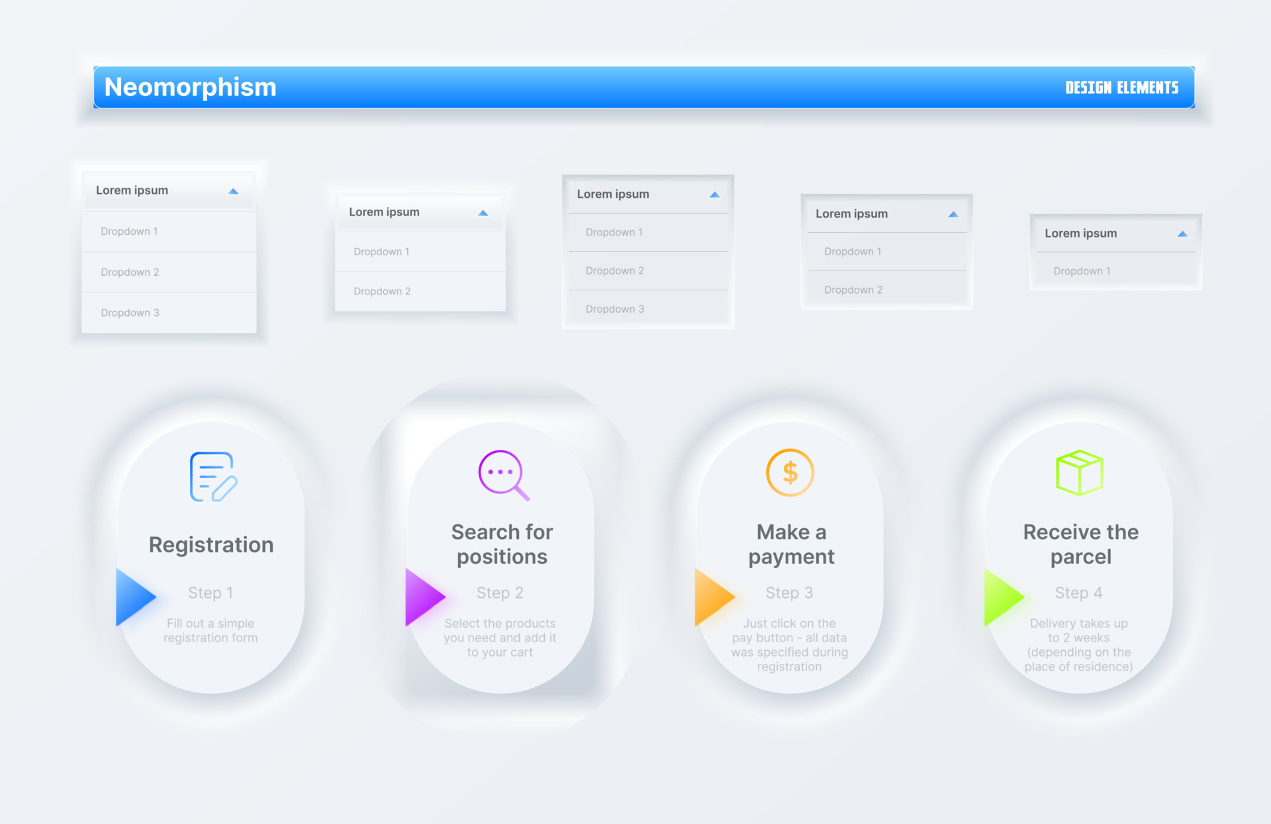Click the chevron on the centered Lorem ipsum dropdown
Image resolution: width=1271 pixels, height=824 pixels.
pyautogui.click(x=714, y=194)
